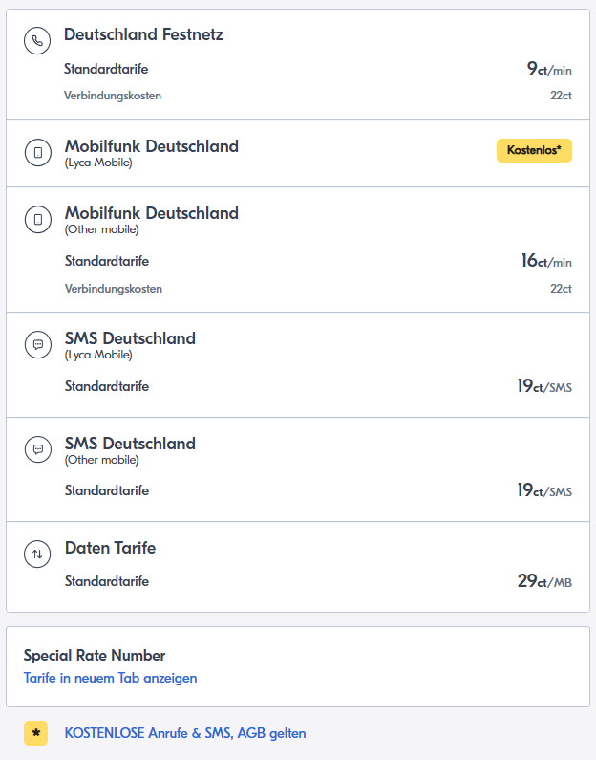Screen dimensions: 596x760
Task: Open Tarife in neuem Tab anzeigen link
Action: pos(110,678)
